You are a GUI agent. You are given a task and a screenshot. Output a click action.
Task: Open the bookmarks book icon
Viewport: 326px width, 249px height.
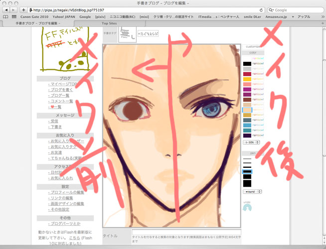point(5,16)
